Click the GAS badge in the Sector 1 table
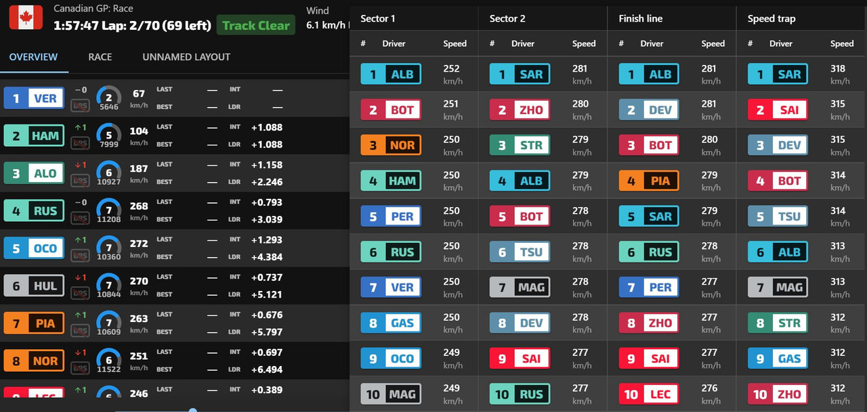 (x=391, y=323)
